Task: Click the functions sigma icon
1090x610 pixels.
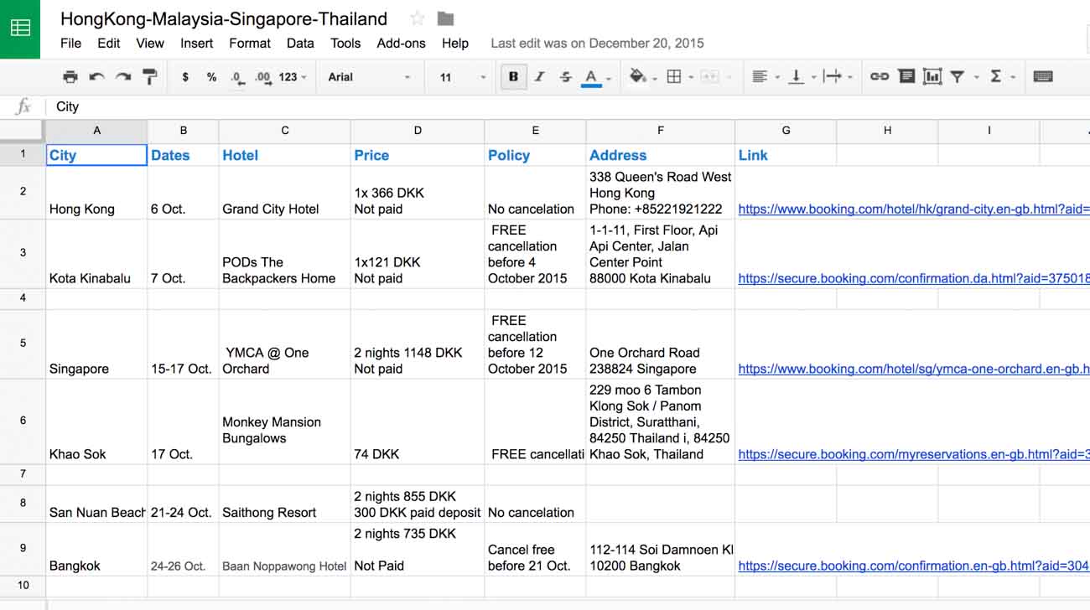Action: [x=995, y=77]
